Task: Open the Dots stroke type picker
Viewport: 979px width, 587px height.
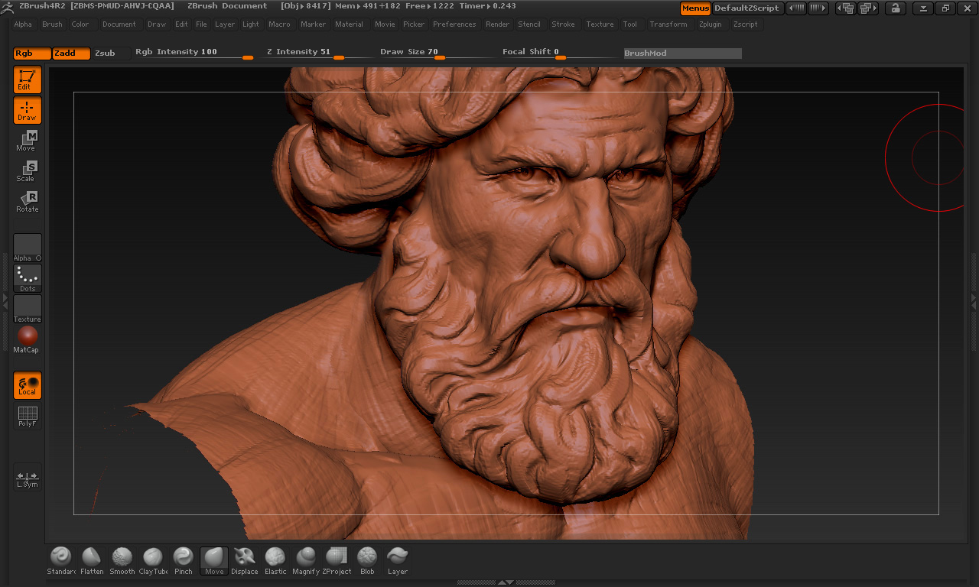Action: click(28, 278)
